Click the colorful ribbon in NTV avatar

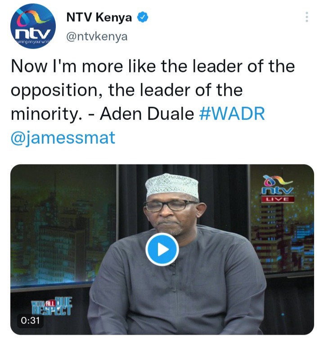(34, 18)
